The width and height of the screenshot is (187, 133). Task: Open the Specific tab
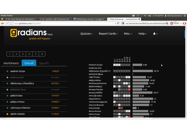[44, 63]
